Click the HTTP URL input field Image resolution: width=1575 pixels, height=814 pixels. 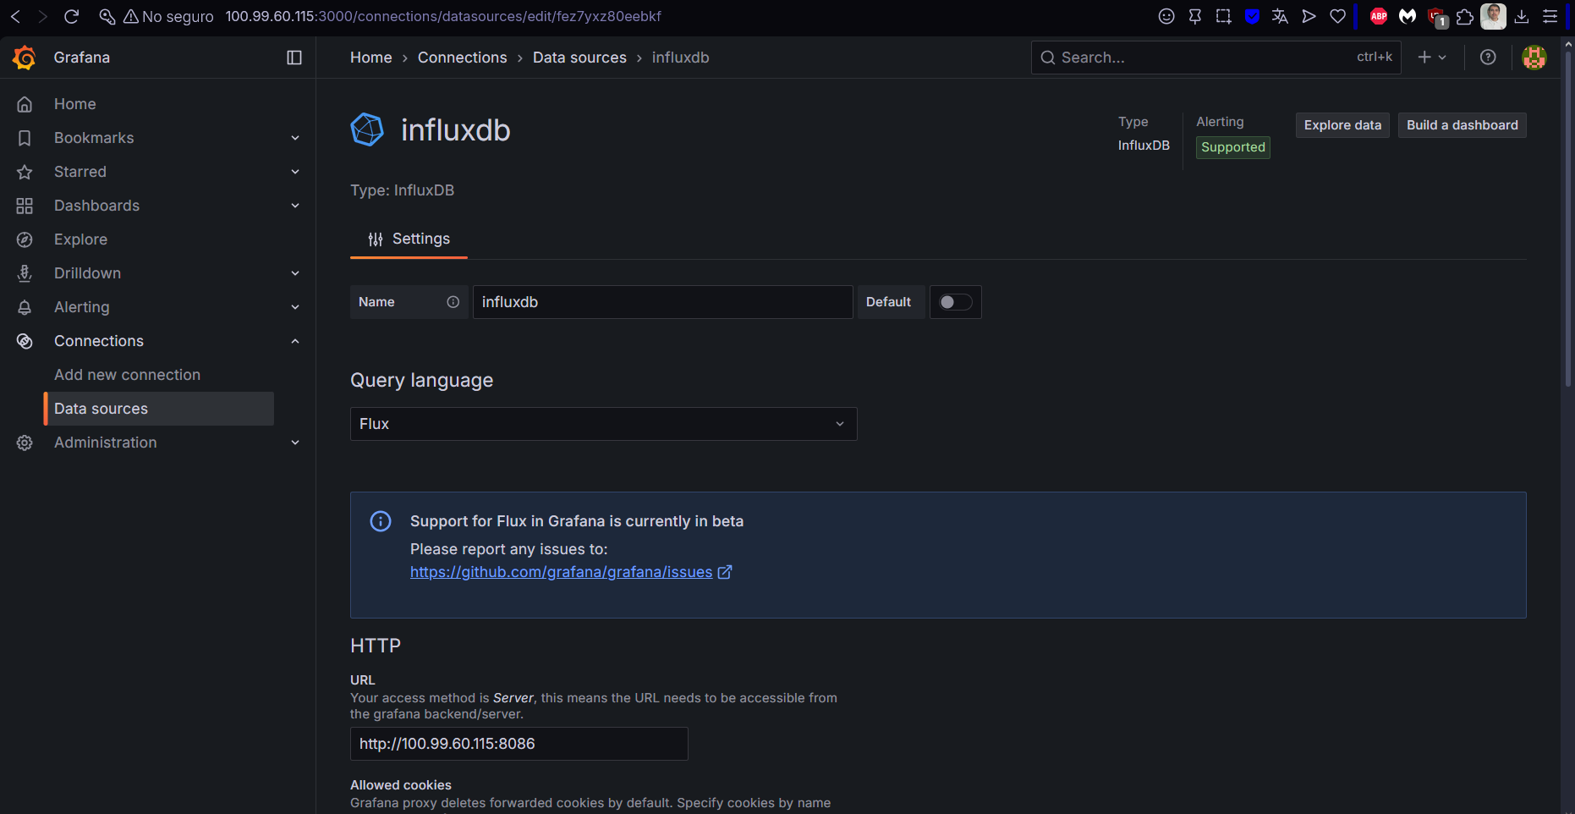click(519, 744)
